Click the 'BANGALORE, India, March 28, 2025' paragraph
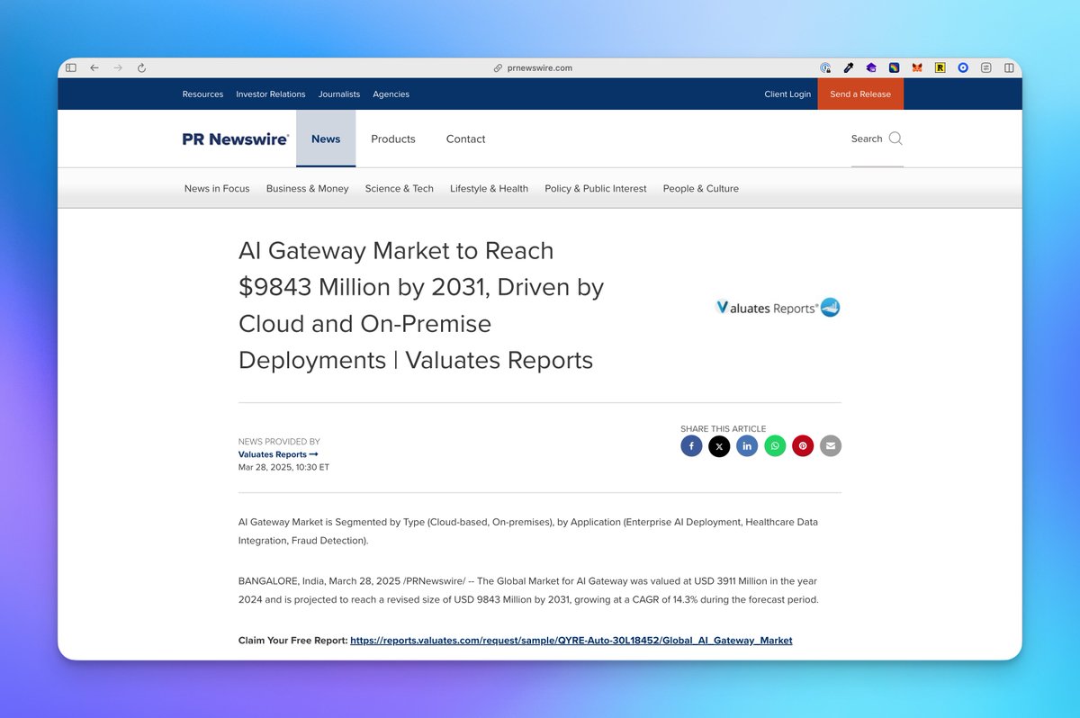 528,590
